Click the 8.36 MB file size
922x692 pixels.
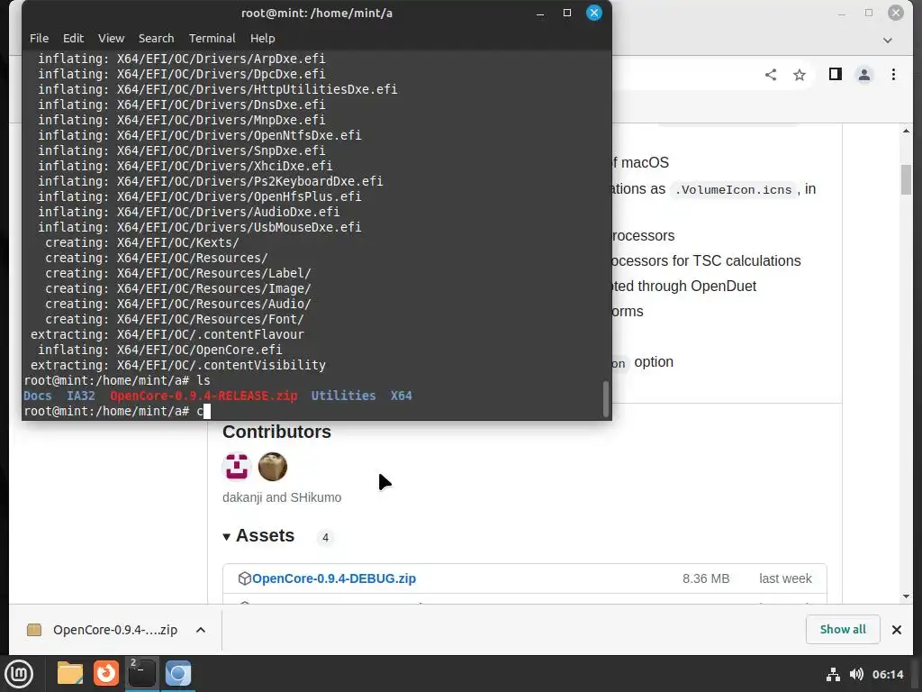(x=706, y=578)
